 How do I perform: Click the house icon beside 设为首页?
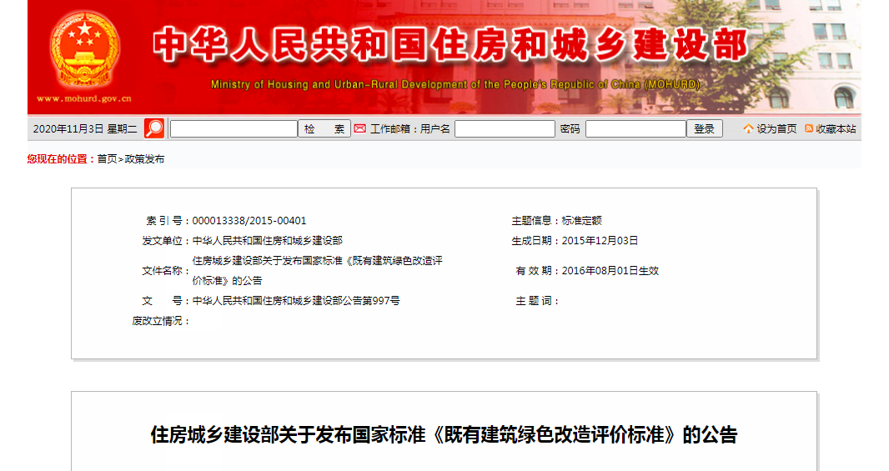(748, 128)
